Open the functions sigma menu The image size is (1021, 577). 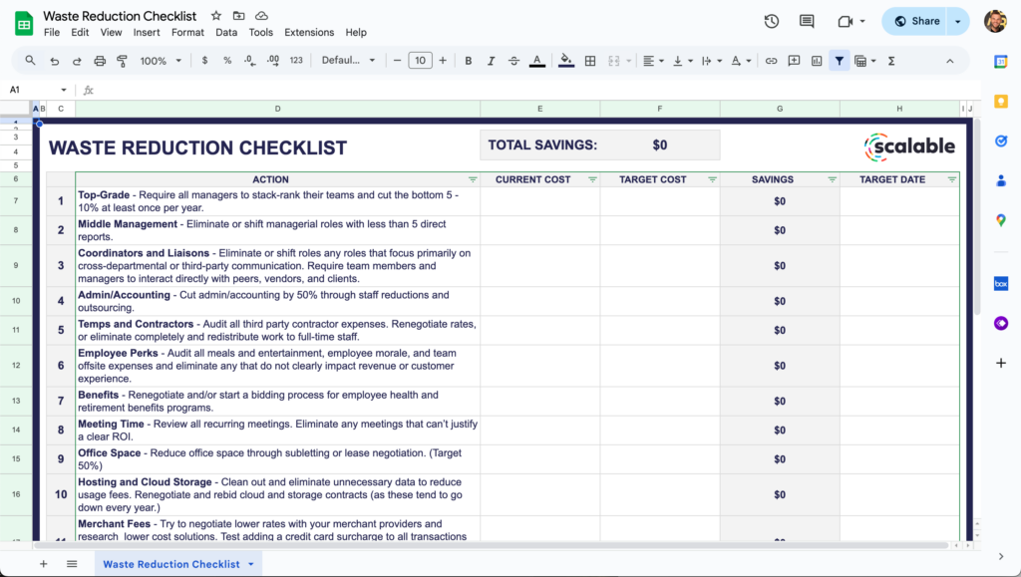click(891, 61)
